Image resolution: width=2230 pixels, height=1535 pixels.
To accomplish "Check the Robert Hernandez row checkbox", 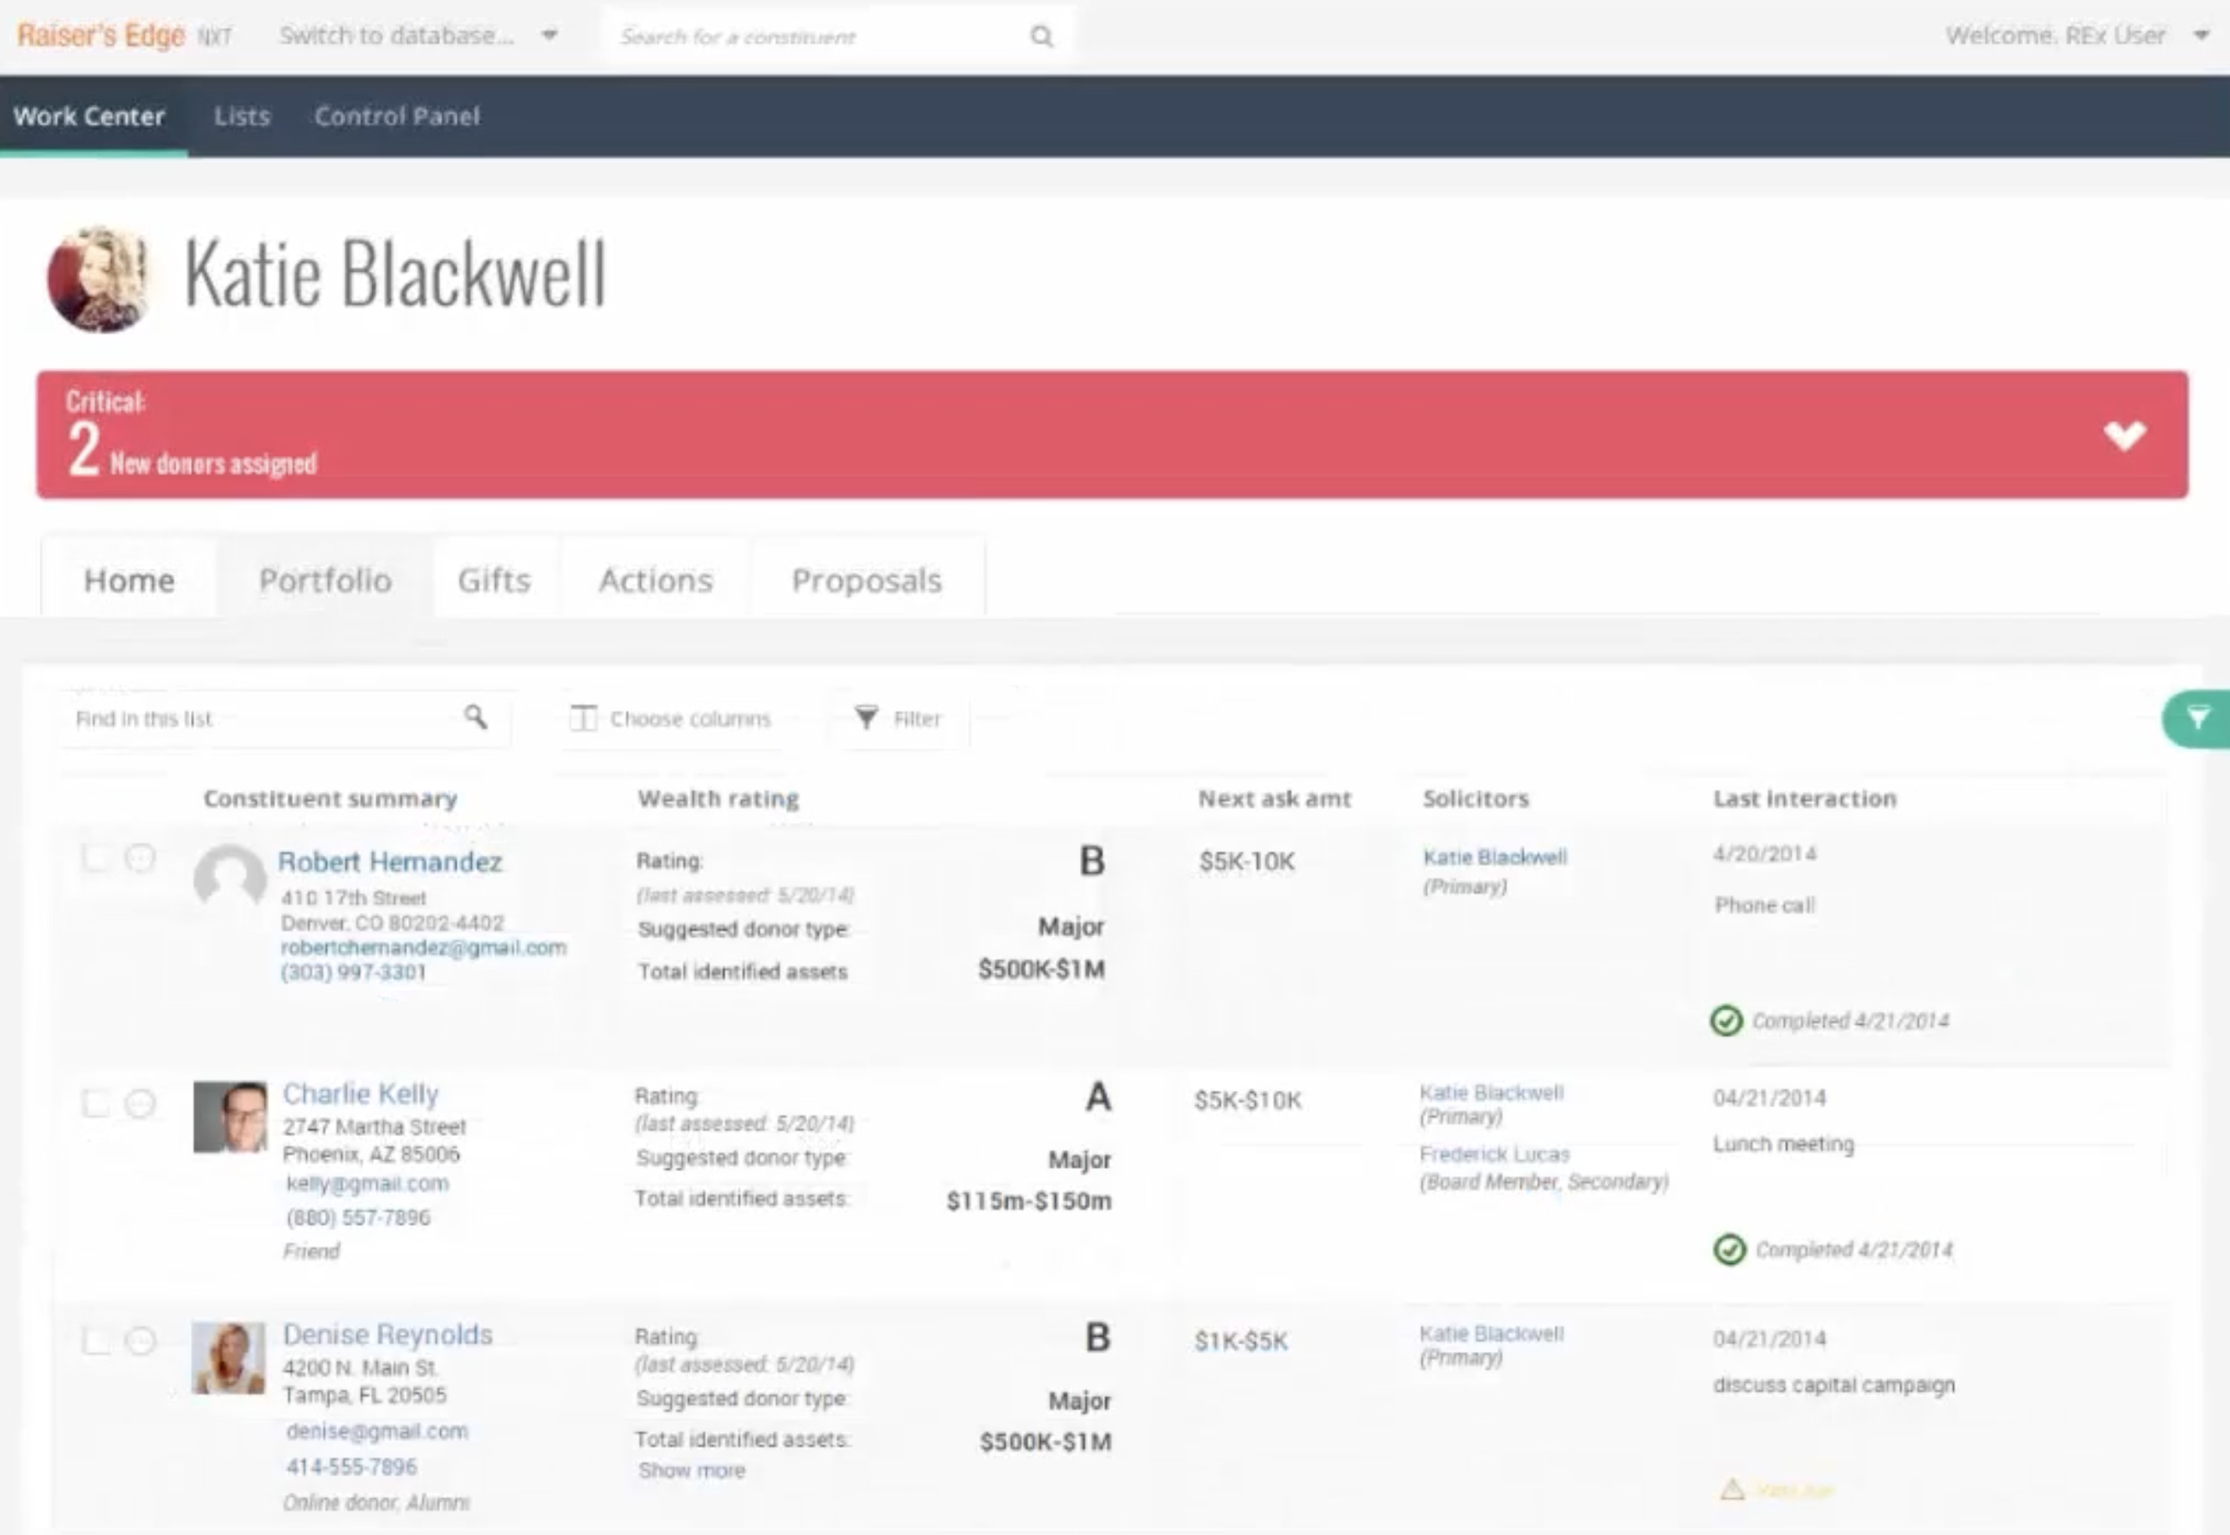I will 95,858.
